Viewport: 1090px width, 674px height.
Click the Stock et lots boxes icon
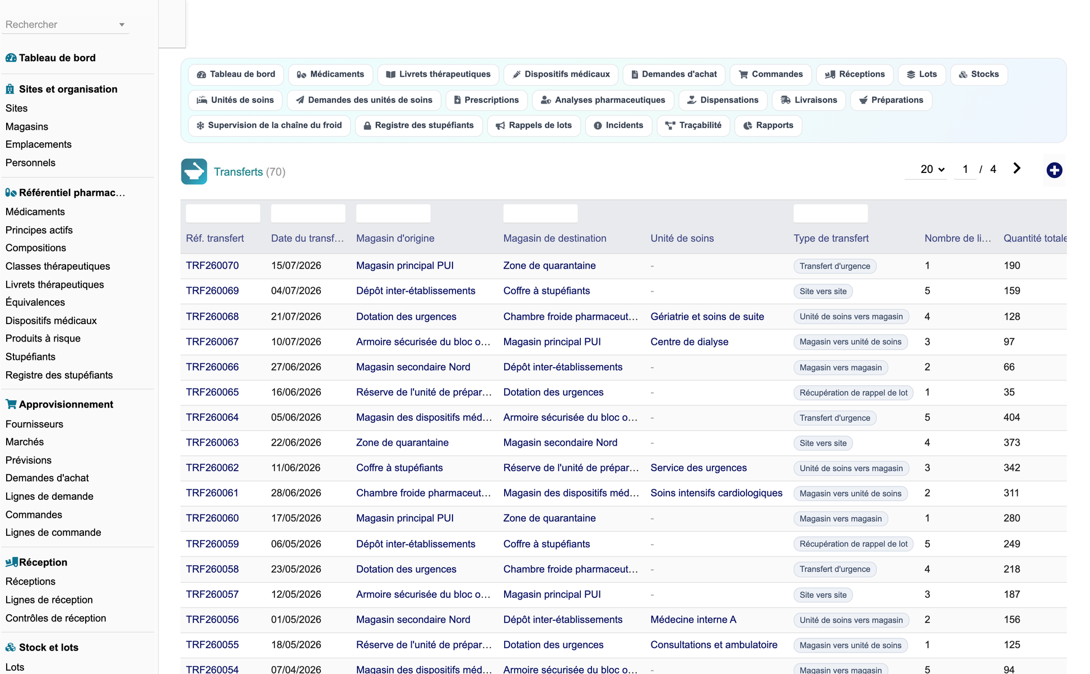pos(11,647)
